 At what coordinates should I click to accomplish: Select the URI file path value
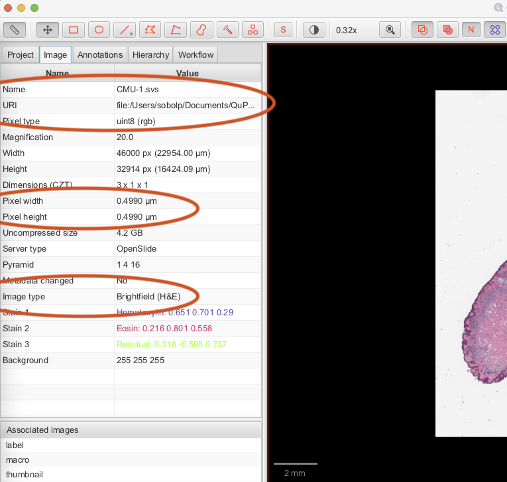[x=186, y=106]
